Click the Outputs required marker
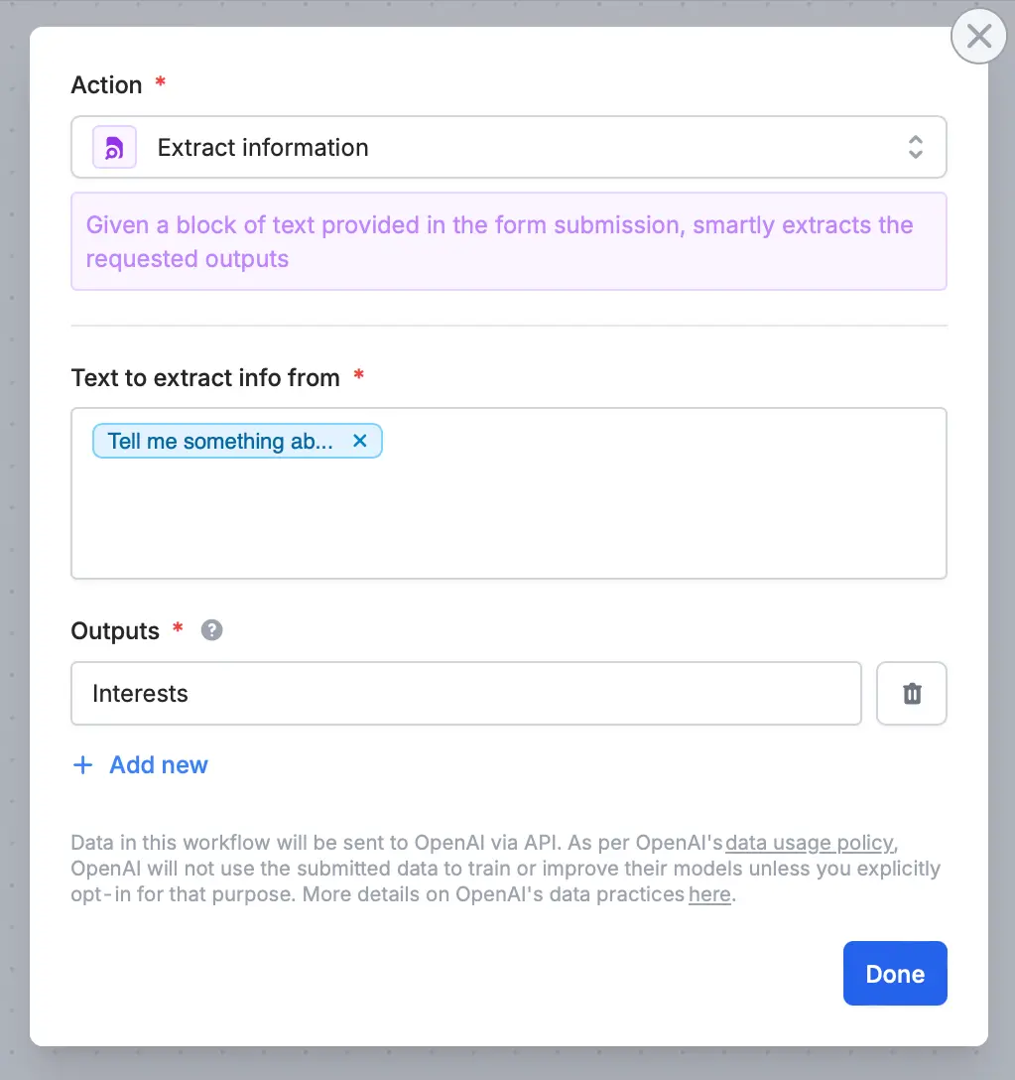The width and height of the screenshot is (1015, 1080). pos(178,630)
